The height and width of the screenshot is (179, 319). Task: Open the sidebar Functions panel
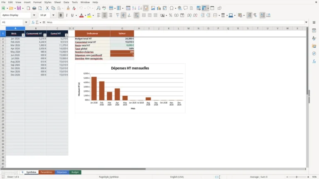pyautogui.click(x=314, y=61)
